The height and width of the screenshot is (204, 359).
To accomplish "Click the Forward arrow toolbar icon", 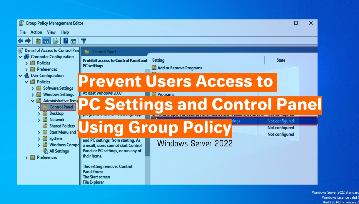I will 28,41.
